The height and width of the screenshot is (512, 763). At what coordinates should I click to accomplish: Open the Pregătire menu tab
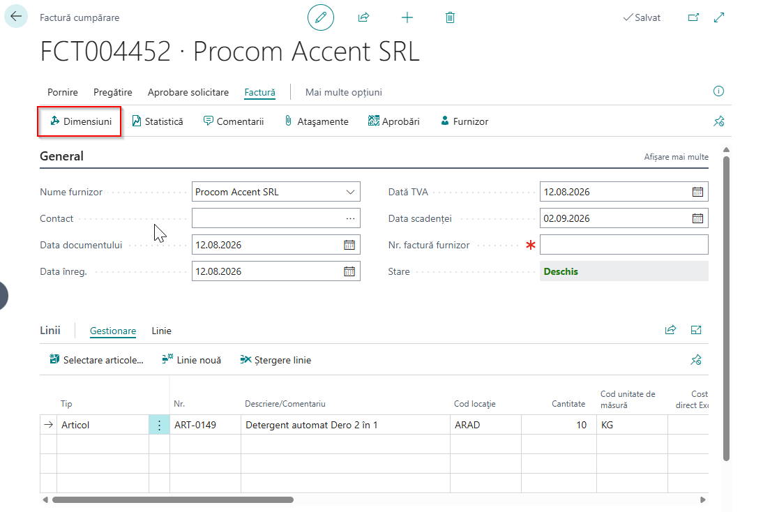pyautogui.click(x=112, y=92)
